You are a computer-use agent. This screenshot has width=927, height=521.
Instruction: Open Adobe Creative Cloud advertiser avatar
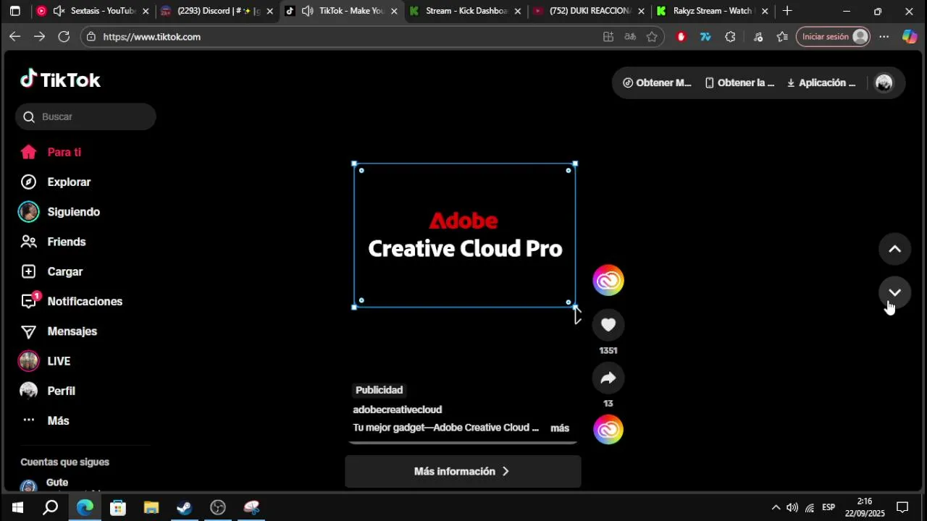(x=608, y=281)
